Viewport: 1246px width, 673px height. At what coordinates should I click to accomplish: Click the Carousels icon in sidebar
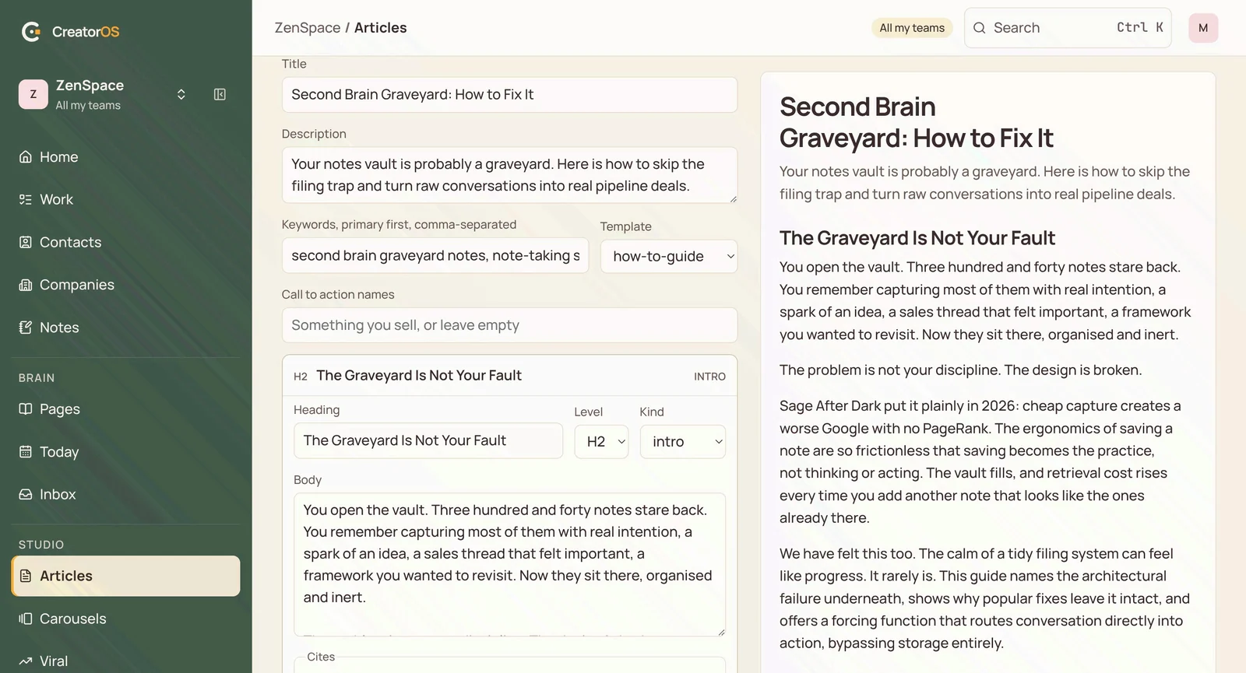(x=26, y=619)
